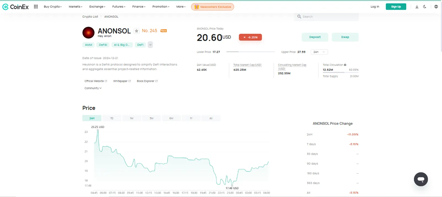The image size is (442, 197).
Task: Open the apps grid menu icon
Action: click(x=36, y=7)
